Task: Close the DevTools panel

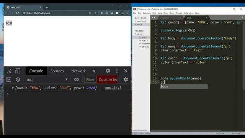Action: (126, 71)
